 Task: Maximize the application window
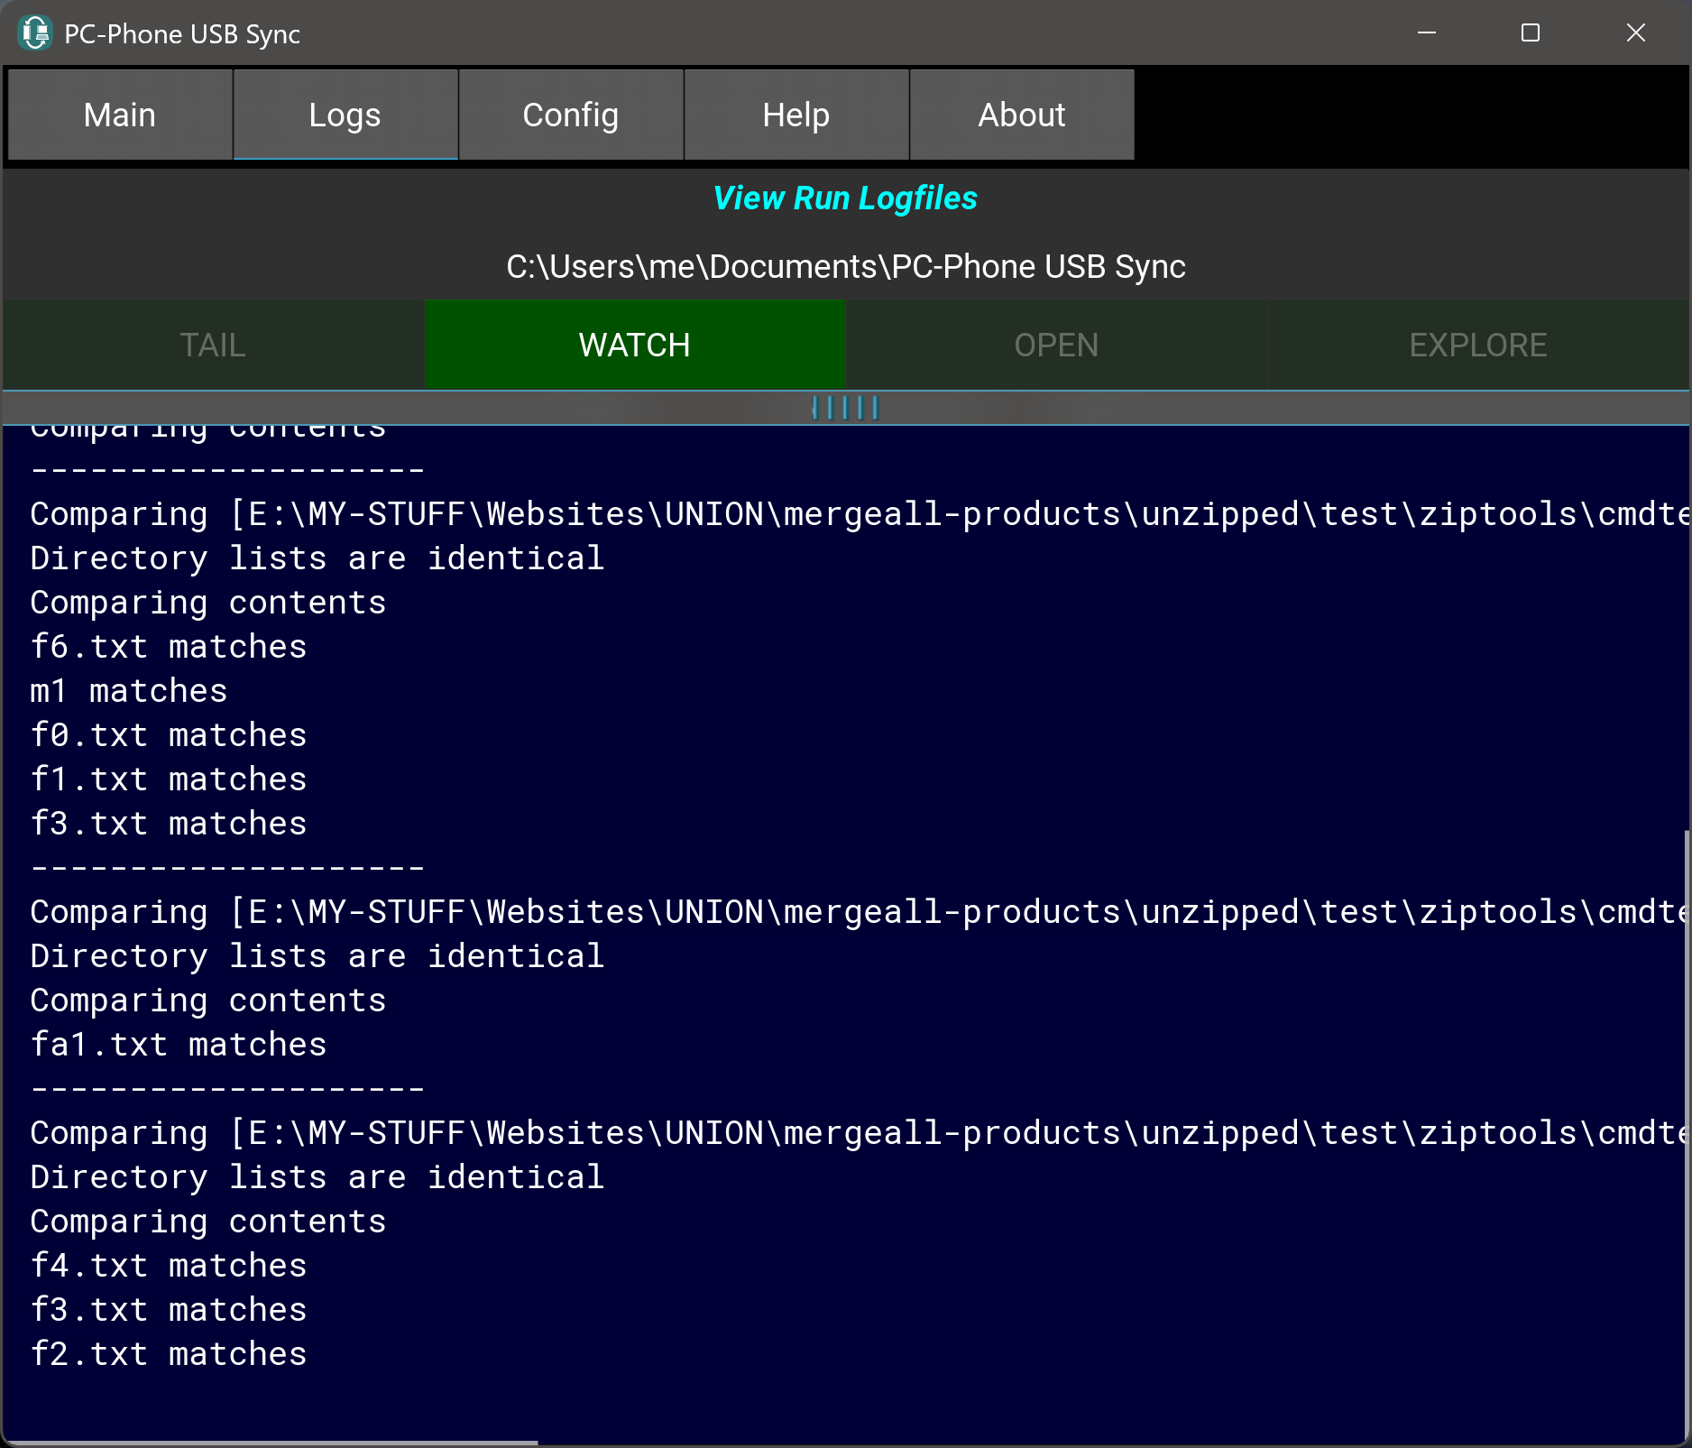pos(1530,33)
